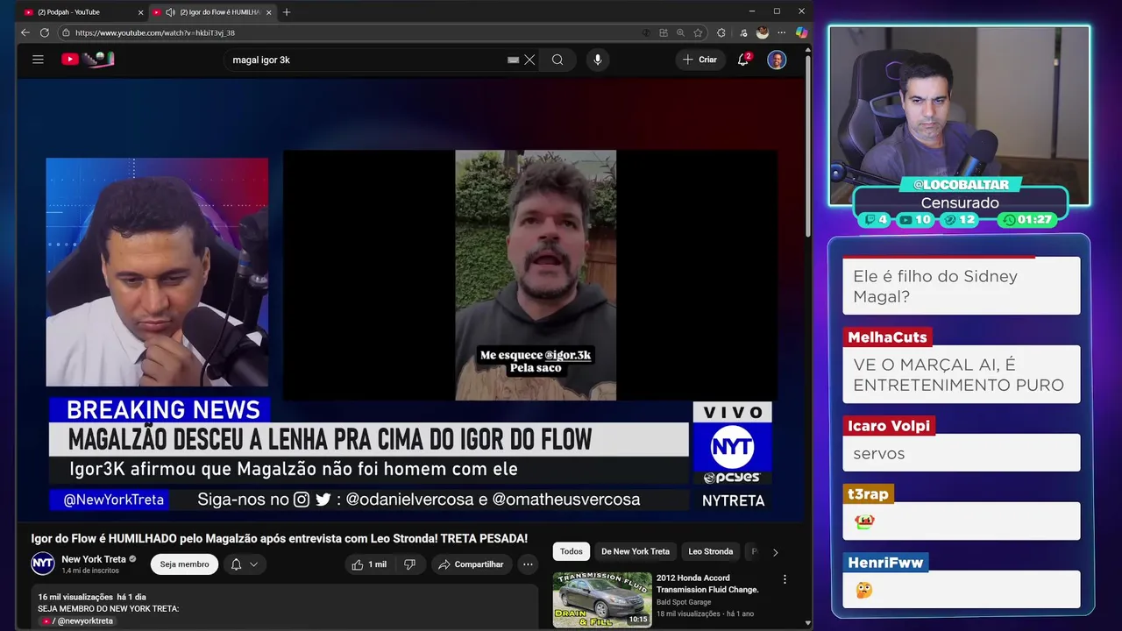The width and height of the screenshot is (1122, 631).
Task: Open the media control music icon
Action: point(743,32)
